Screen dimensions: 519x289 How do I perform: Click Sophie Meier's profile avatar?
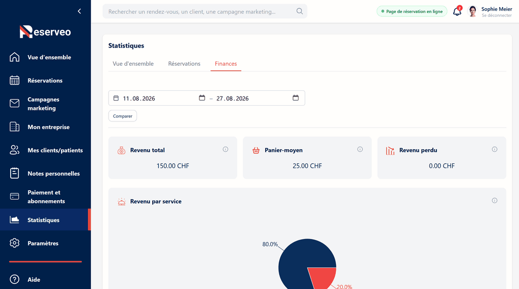coord(472,12)
